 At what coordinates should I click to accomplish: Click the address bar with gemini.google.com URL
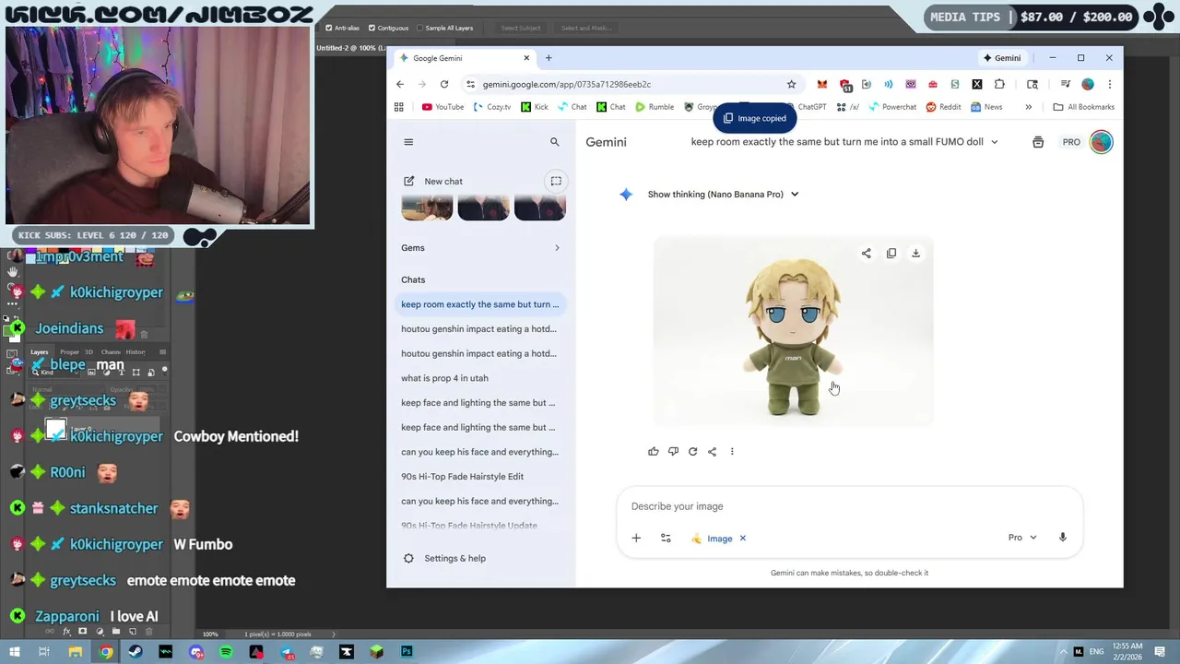(x=627, y=84)
